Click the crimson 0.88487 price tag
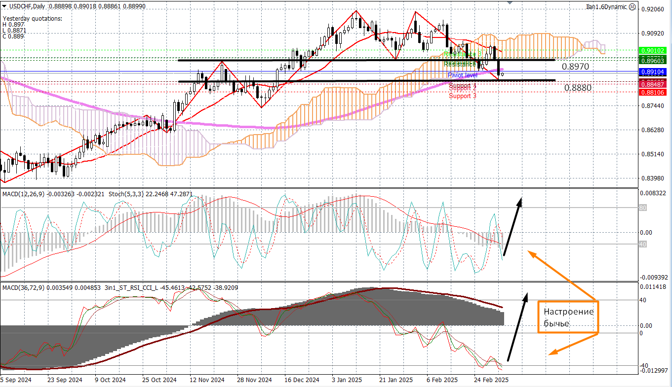The image size is (672, 387). [x=653, y=84]
